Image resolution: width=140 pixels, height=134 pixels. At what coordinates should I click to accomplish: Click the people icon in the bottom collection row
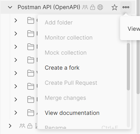22,126
